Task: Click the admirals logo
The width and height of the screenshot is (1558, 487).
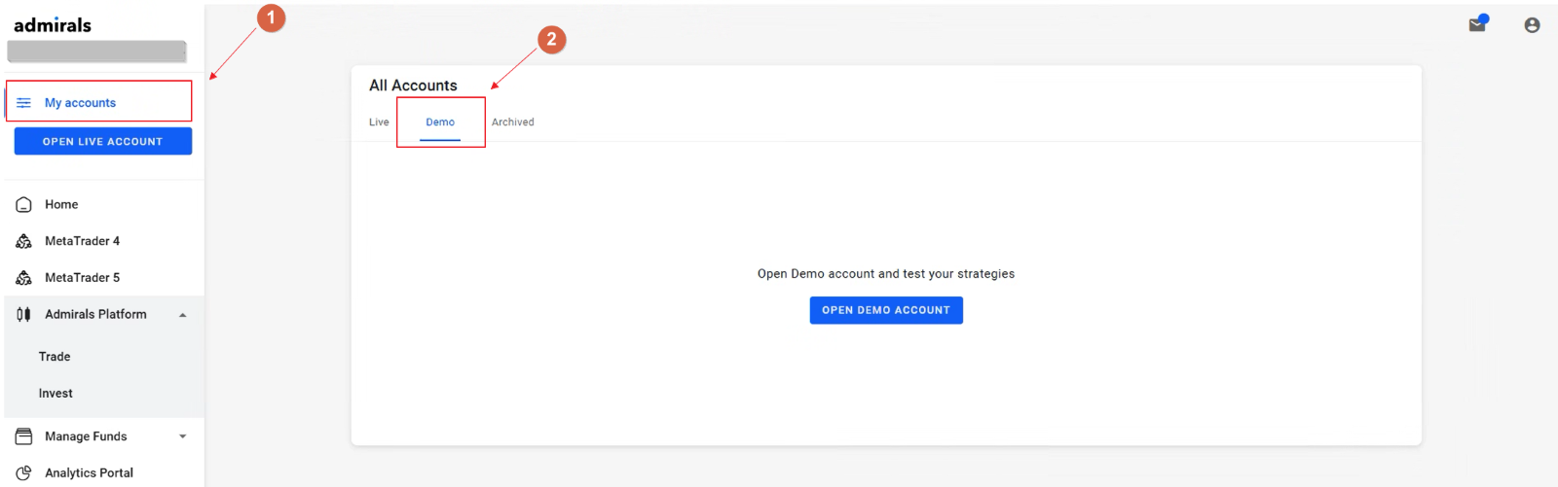Action: [x=53, y=25]
